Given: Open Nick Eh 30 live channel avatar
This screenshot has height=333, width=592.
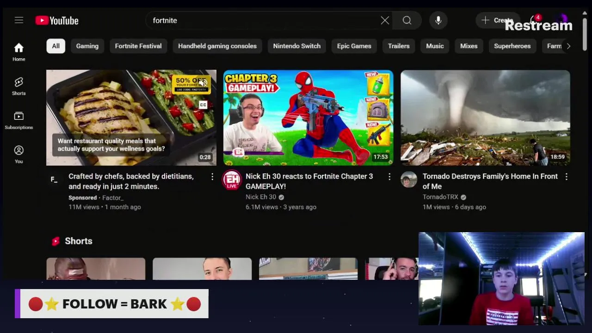Looking at the screenshot, I should (x=232, y=179).
